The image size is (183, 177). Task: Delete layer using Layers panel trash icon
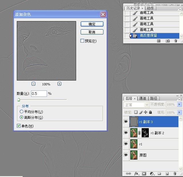click(175, 174)
